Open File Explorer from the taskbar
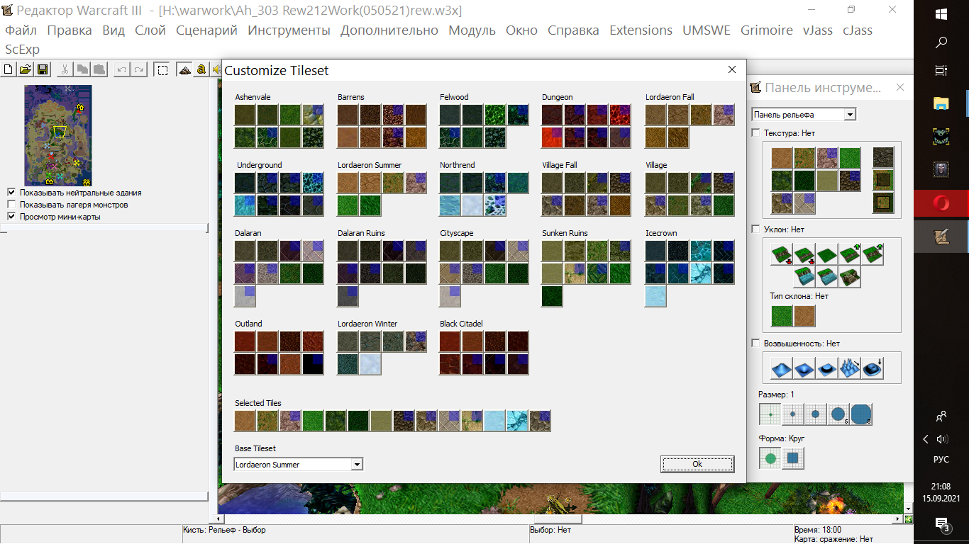969x544 pixels. tap(941, 103)
